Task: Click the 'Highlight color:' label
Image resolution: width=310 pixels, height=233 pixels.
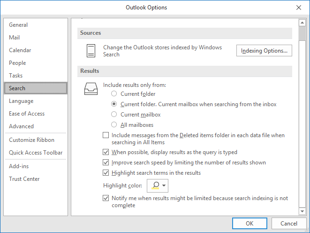Action: pyautogui.click(x=122, y=186)
